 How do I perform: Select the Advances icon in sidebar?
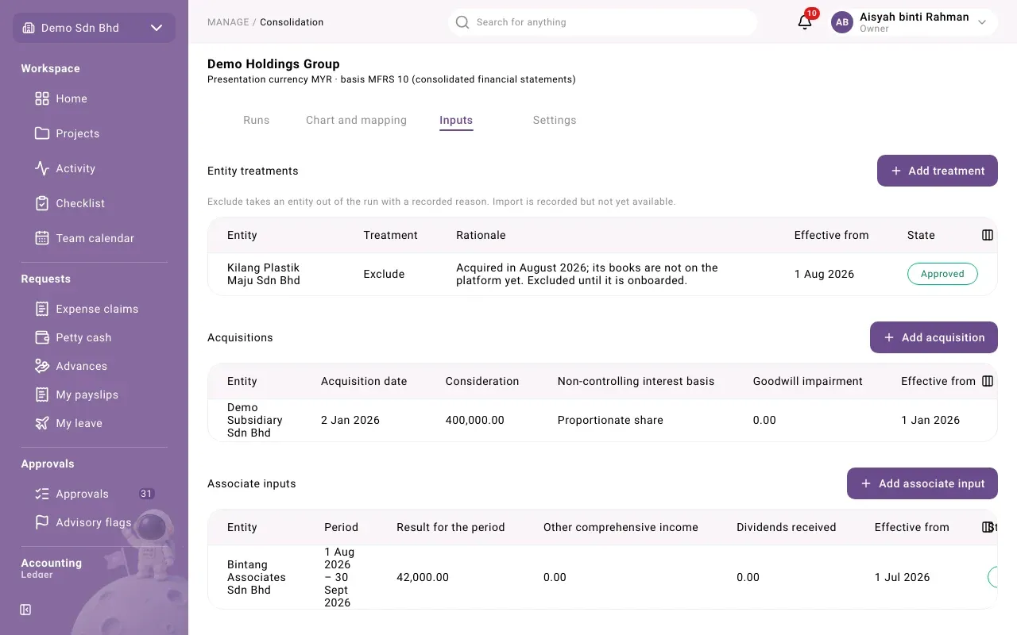click(x=42, y=366)
